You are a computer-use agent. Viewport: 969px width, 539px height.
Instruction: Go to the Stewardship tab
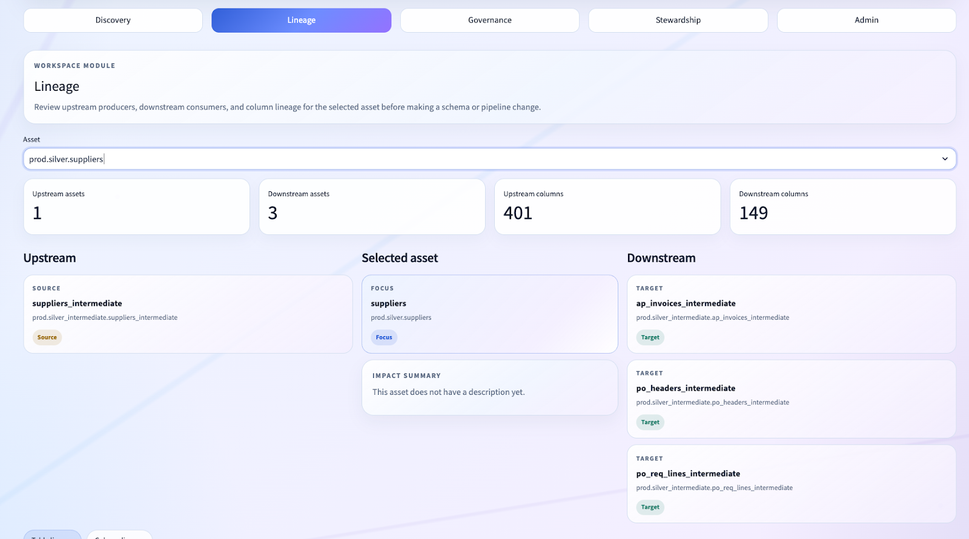click(678, 20)
